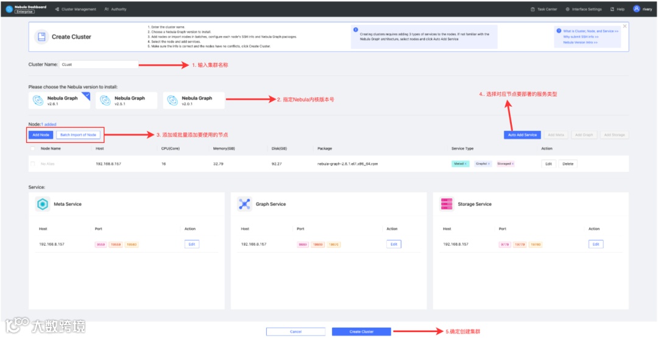Click the disk value 92.27
The height and width of the screenshot is (338, 658).
[277, 164]
